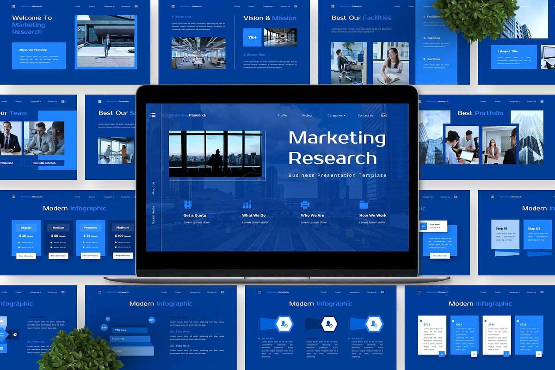This screenshot has height=370, width=555.
Task: Open Categories dropdown on the Vision & Mission slide
Action: click(x=269, y=6)
